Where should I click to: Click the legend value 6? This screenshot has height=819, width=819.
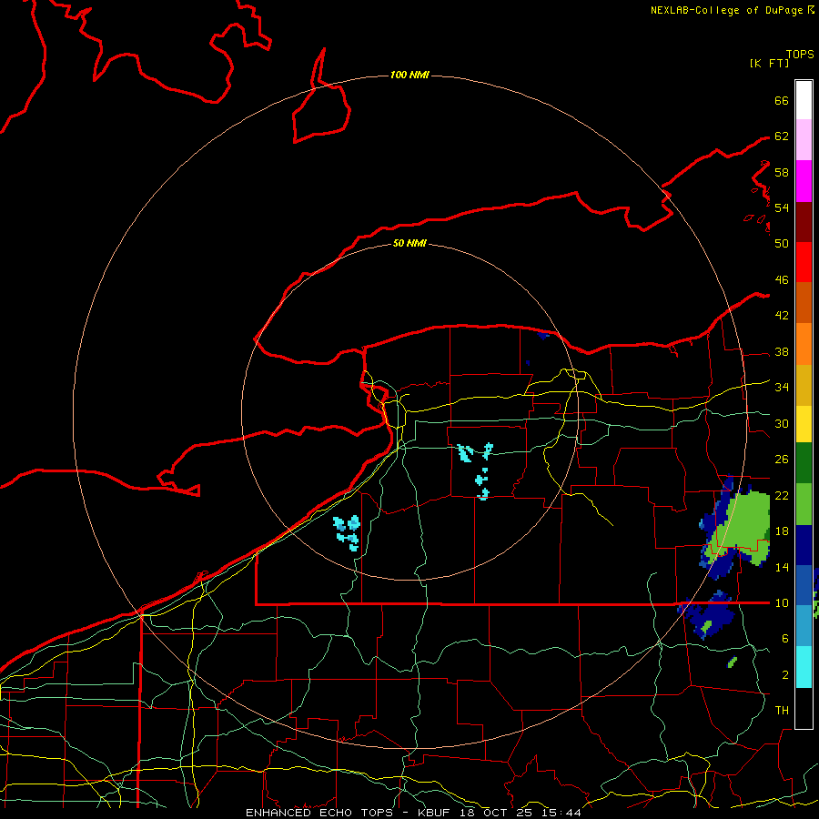point(784,639)
